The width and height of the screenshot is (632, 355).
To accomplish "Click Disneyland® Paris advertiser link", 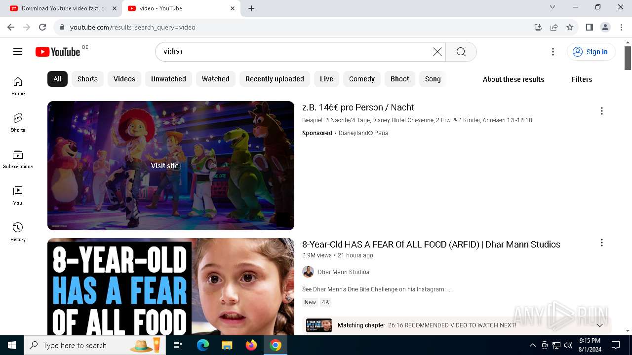I will [363, 133].
